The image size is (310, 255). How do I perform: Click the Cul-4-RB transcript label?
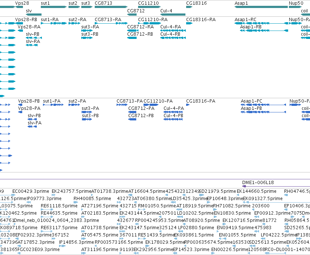(170, 34)
